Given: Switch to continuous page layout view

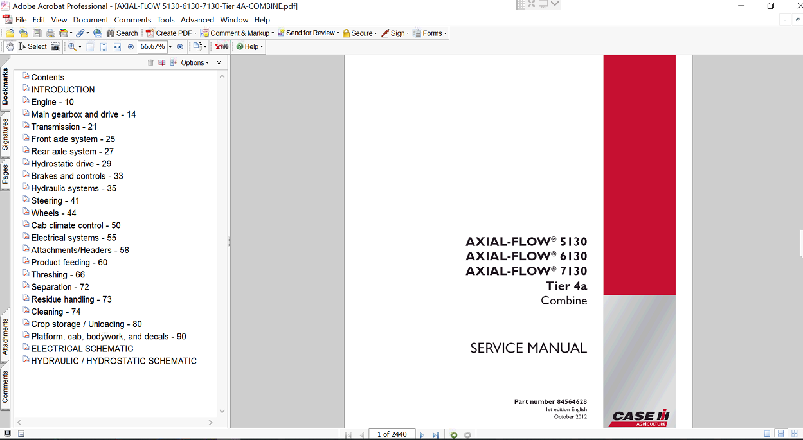Looking at the screenshot, I should pyautogui.click(x=780, y=435).
